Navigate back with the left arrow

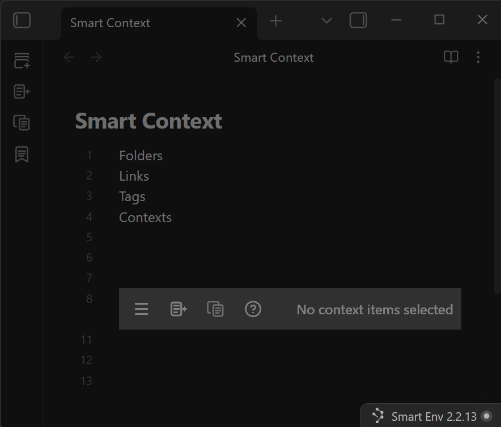tap(69, 57)
